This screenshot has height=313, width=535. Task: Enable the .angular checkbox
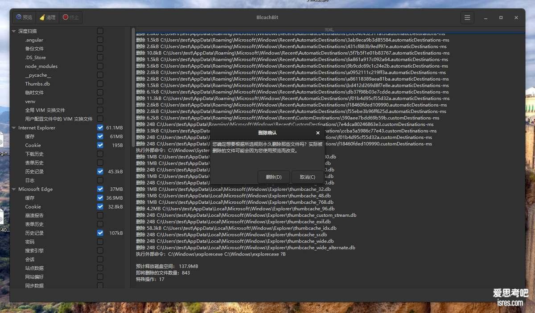[x=100, y=40]
